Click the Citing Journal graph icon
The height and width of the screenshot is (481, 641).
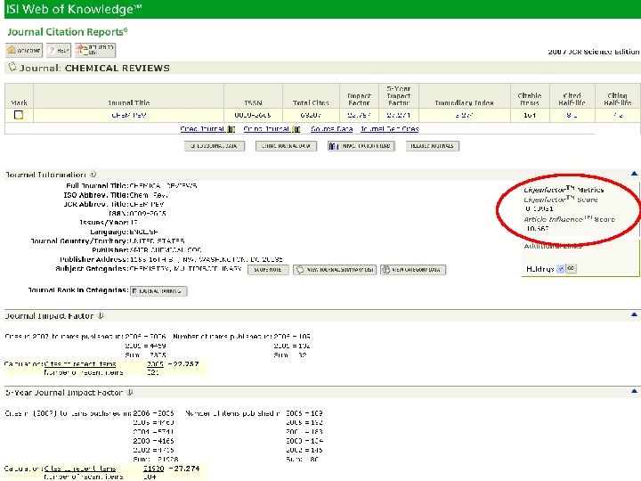(296, 129)
